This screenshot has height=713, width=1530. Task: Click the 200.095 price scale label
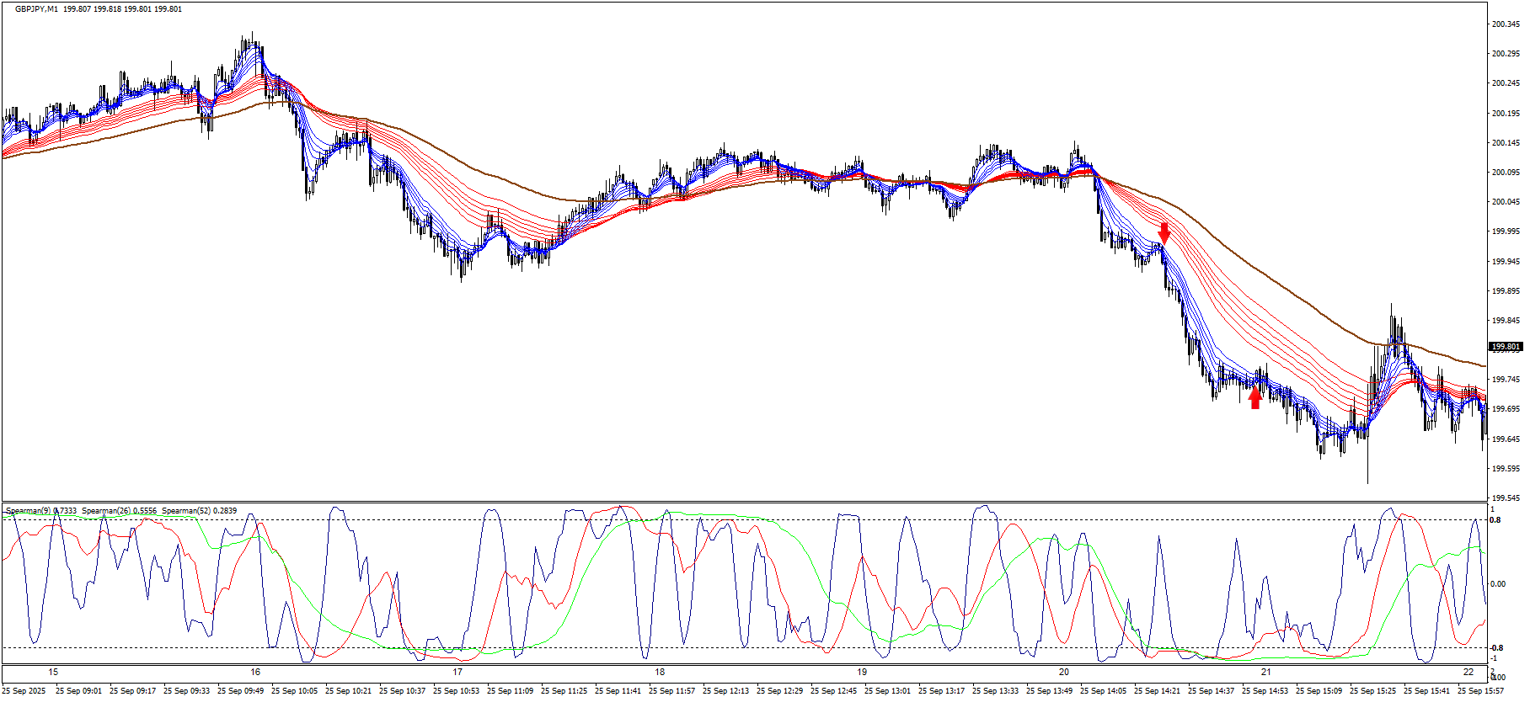pos(1505,173)
